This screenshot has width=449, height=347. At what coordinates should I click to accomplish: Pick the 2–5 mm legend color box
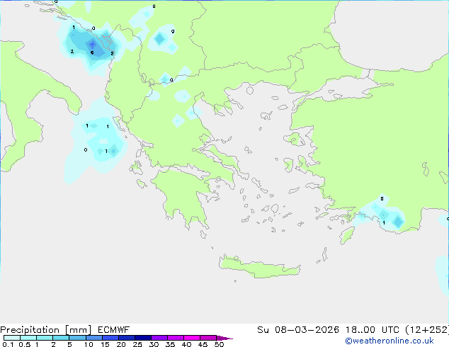61,338
